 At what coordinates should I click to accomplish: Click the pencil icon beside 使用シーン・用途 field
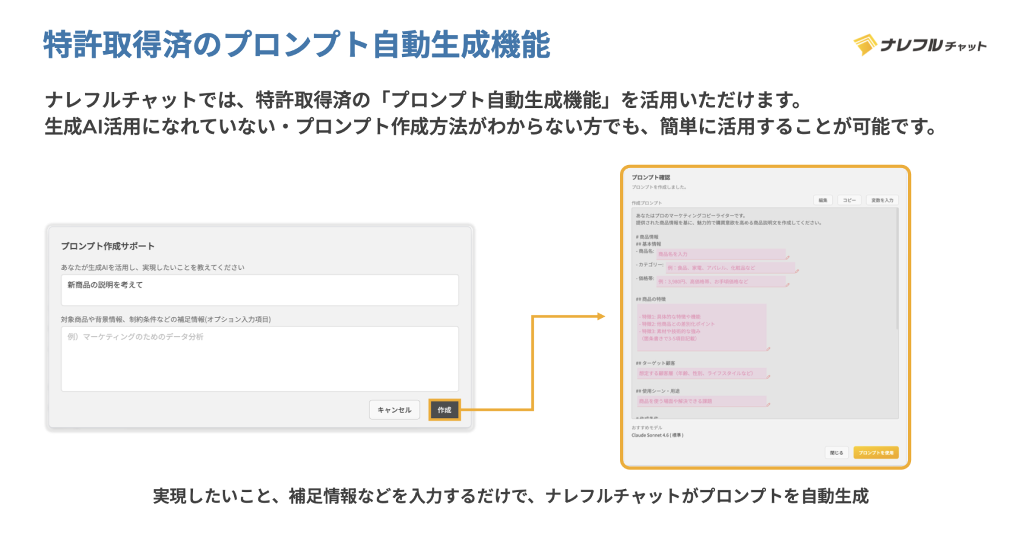click(768, 405)
